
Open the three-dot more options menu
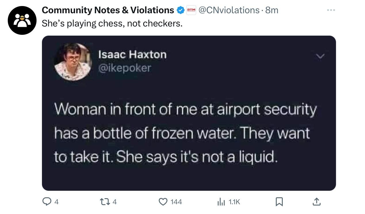(331, 10)
